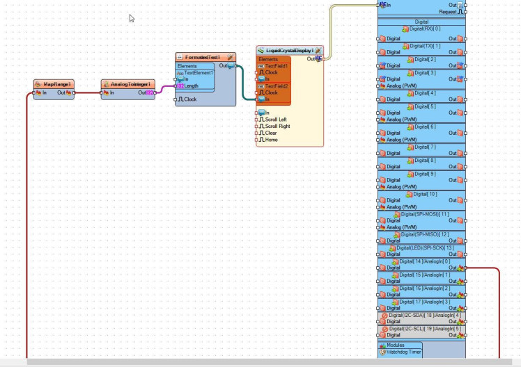Click the wrench icon on FormattedText1
Screen dimensions: 521x367
[230, 57]
